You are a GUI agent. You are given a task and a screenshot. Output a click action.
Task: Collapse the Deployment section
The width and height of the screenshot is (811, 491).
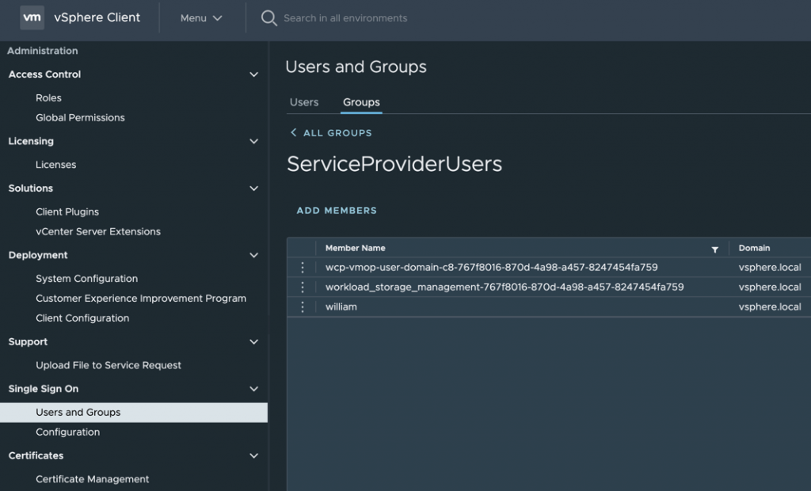coord(253,256)
